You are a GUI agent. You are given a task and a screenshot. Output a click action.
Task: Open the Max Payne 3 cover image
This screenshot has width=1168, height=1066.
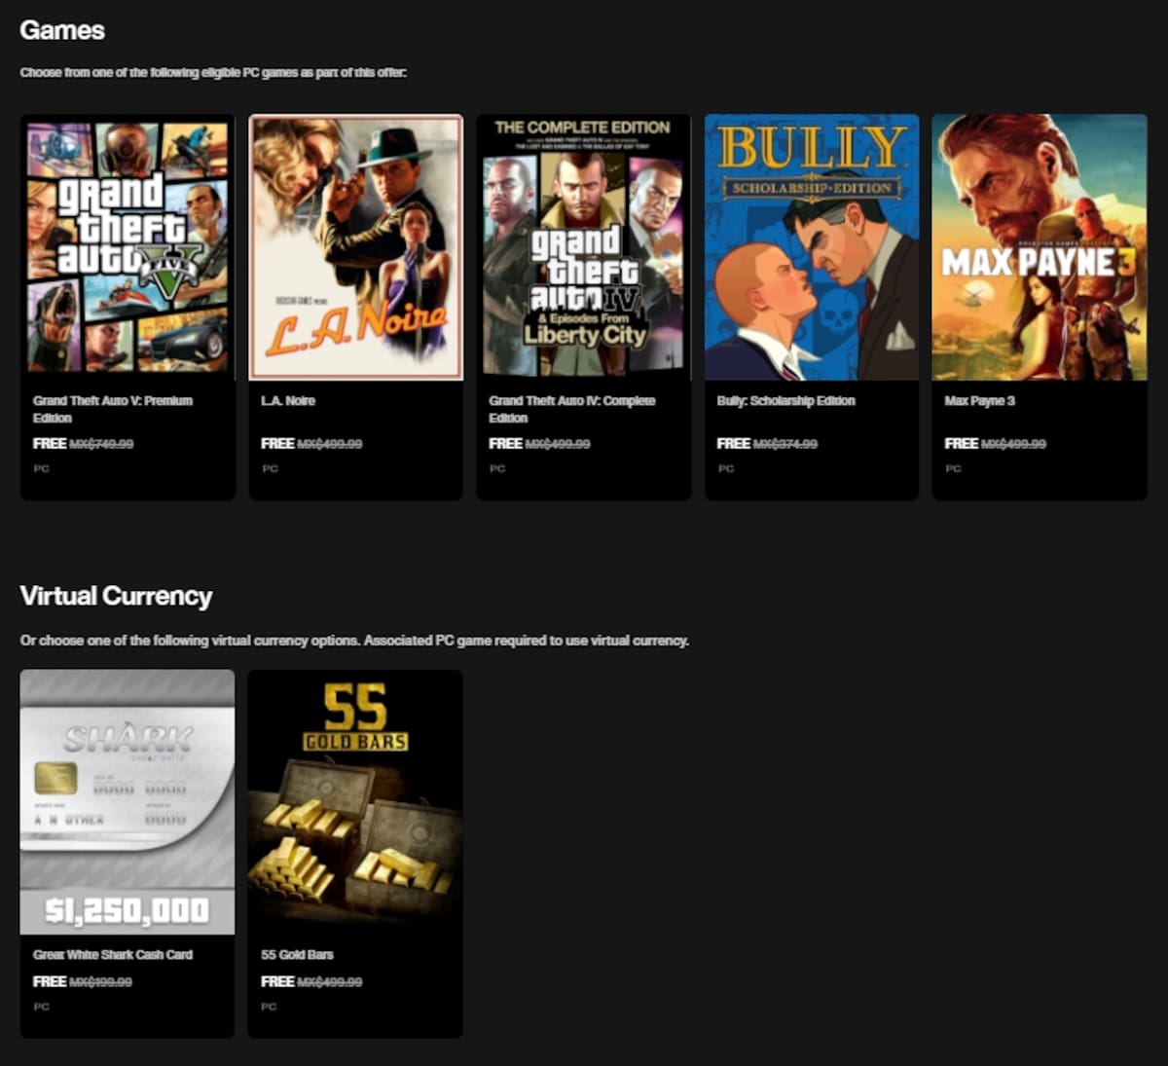[x=1040, y=247]
